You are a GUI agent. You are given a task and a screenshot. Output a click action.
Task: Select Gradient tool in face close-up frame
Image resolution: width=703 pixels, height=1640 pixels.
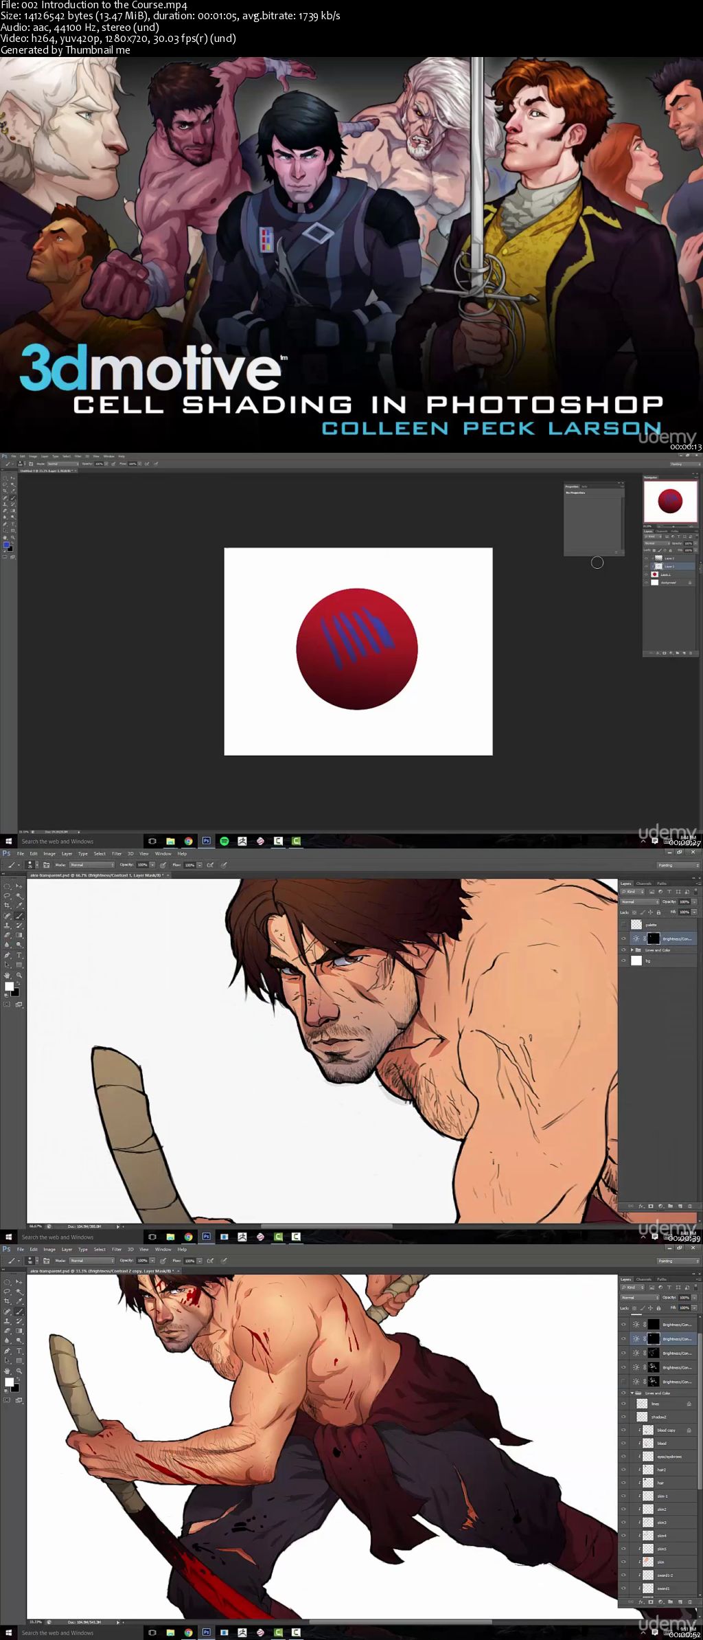tap(19, 935)
